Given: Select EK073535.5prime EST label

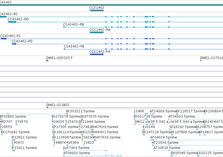Looking at the screenshot, I should tap(95, 117).
